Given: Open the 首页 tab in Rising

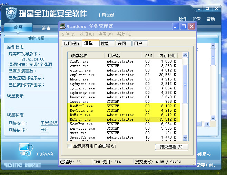Looking at the screenshot, I should tap(18, 28).
